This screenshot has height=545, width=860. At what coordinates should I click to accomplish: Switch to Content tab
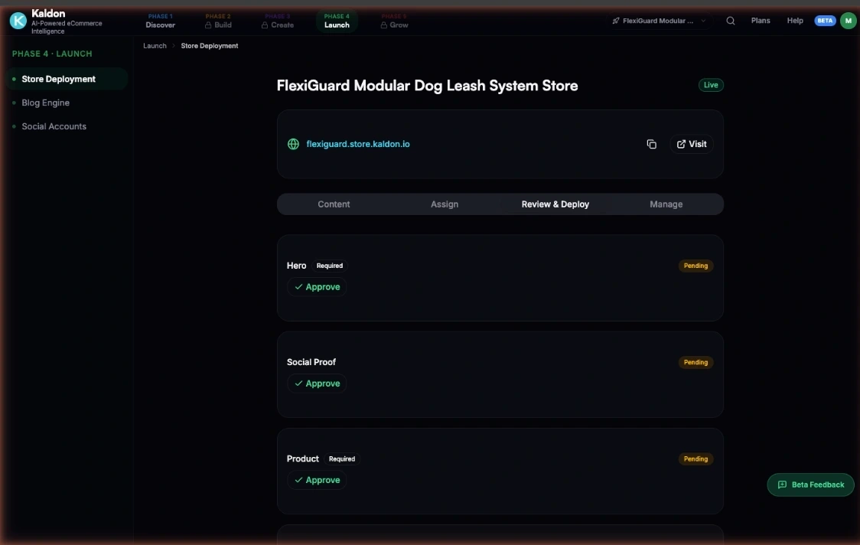pyautogui.click(x=334, y=204)
